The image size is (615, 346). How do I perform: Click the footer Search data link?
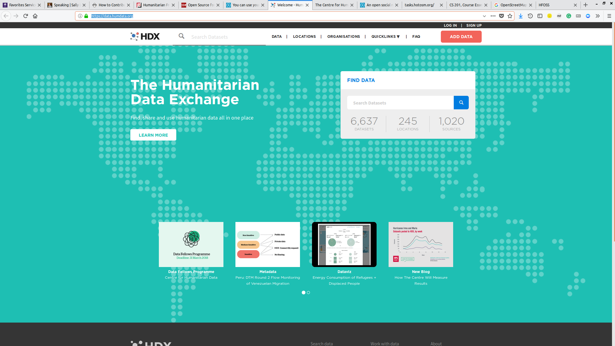click(x=321, y=344)
